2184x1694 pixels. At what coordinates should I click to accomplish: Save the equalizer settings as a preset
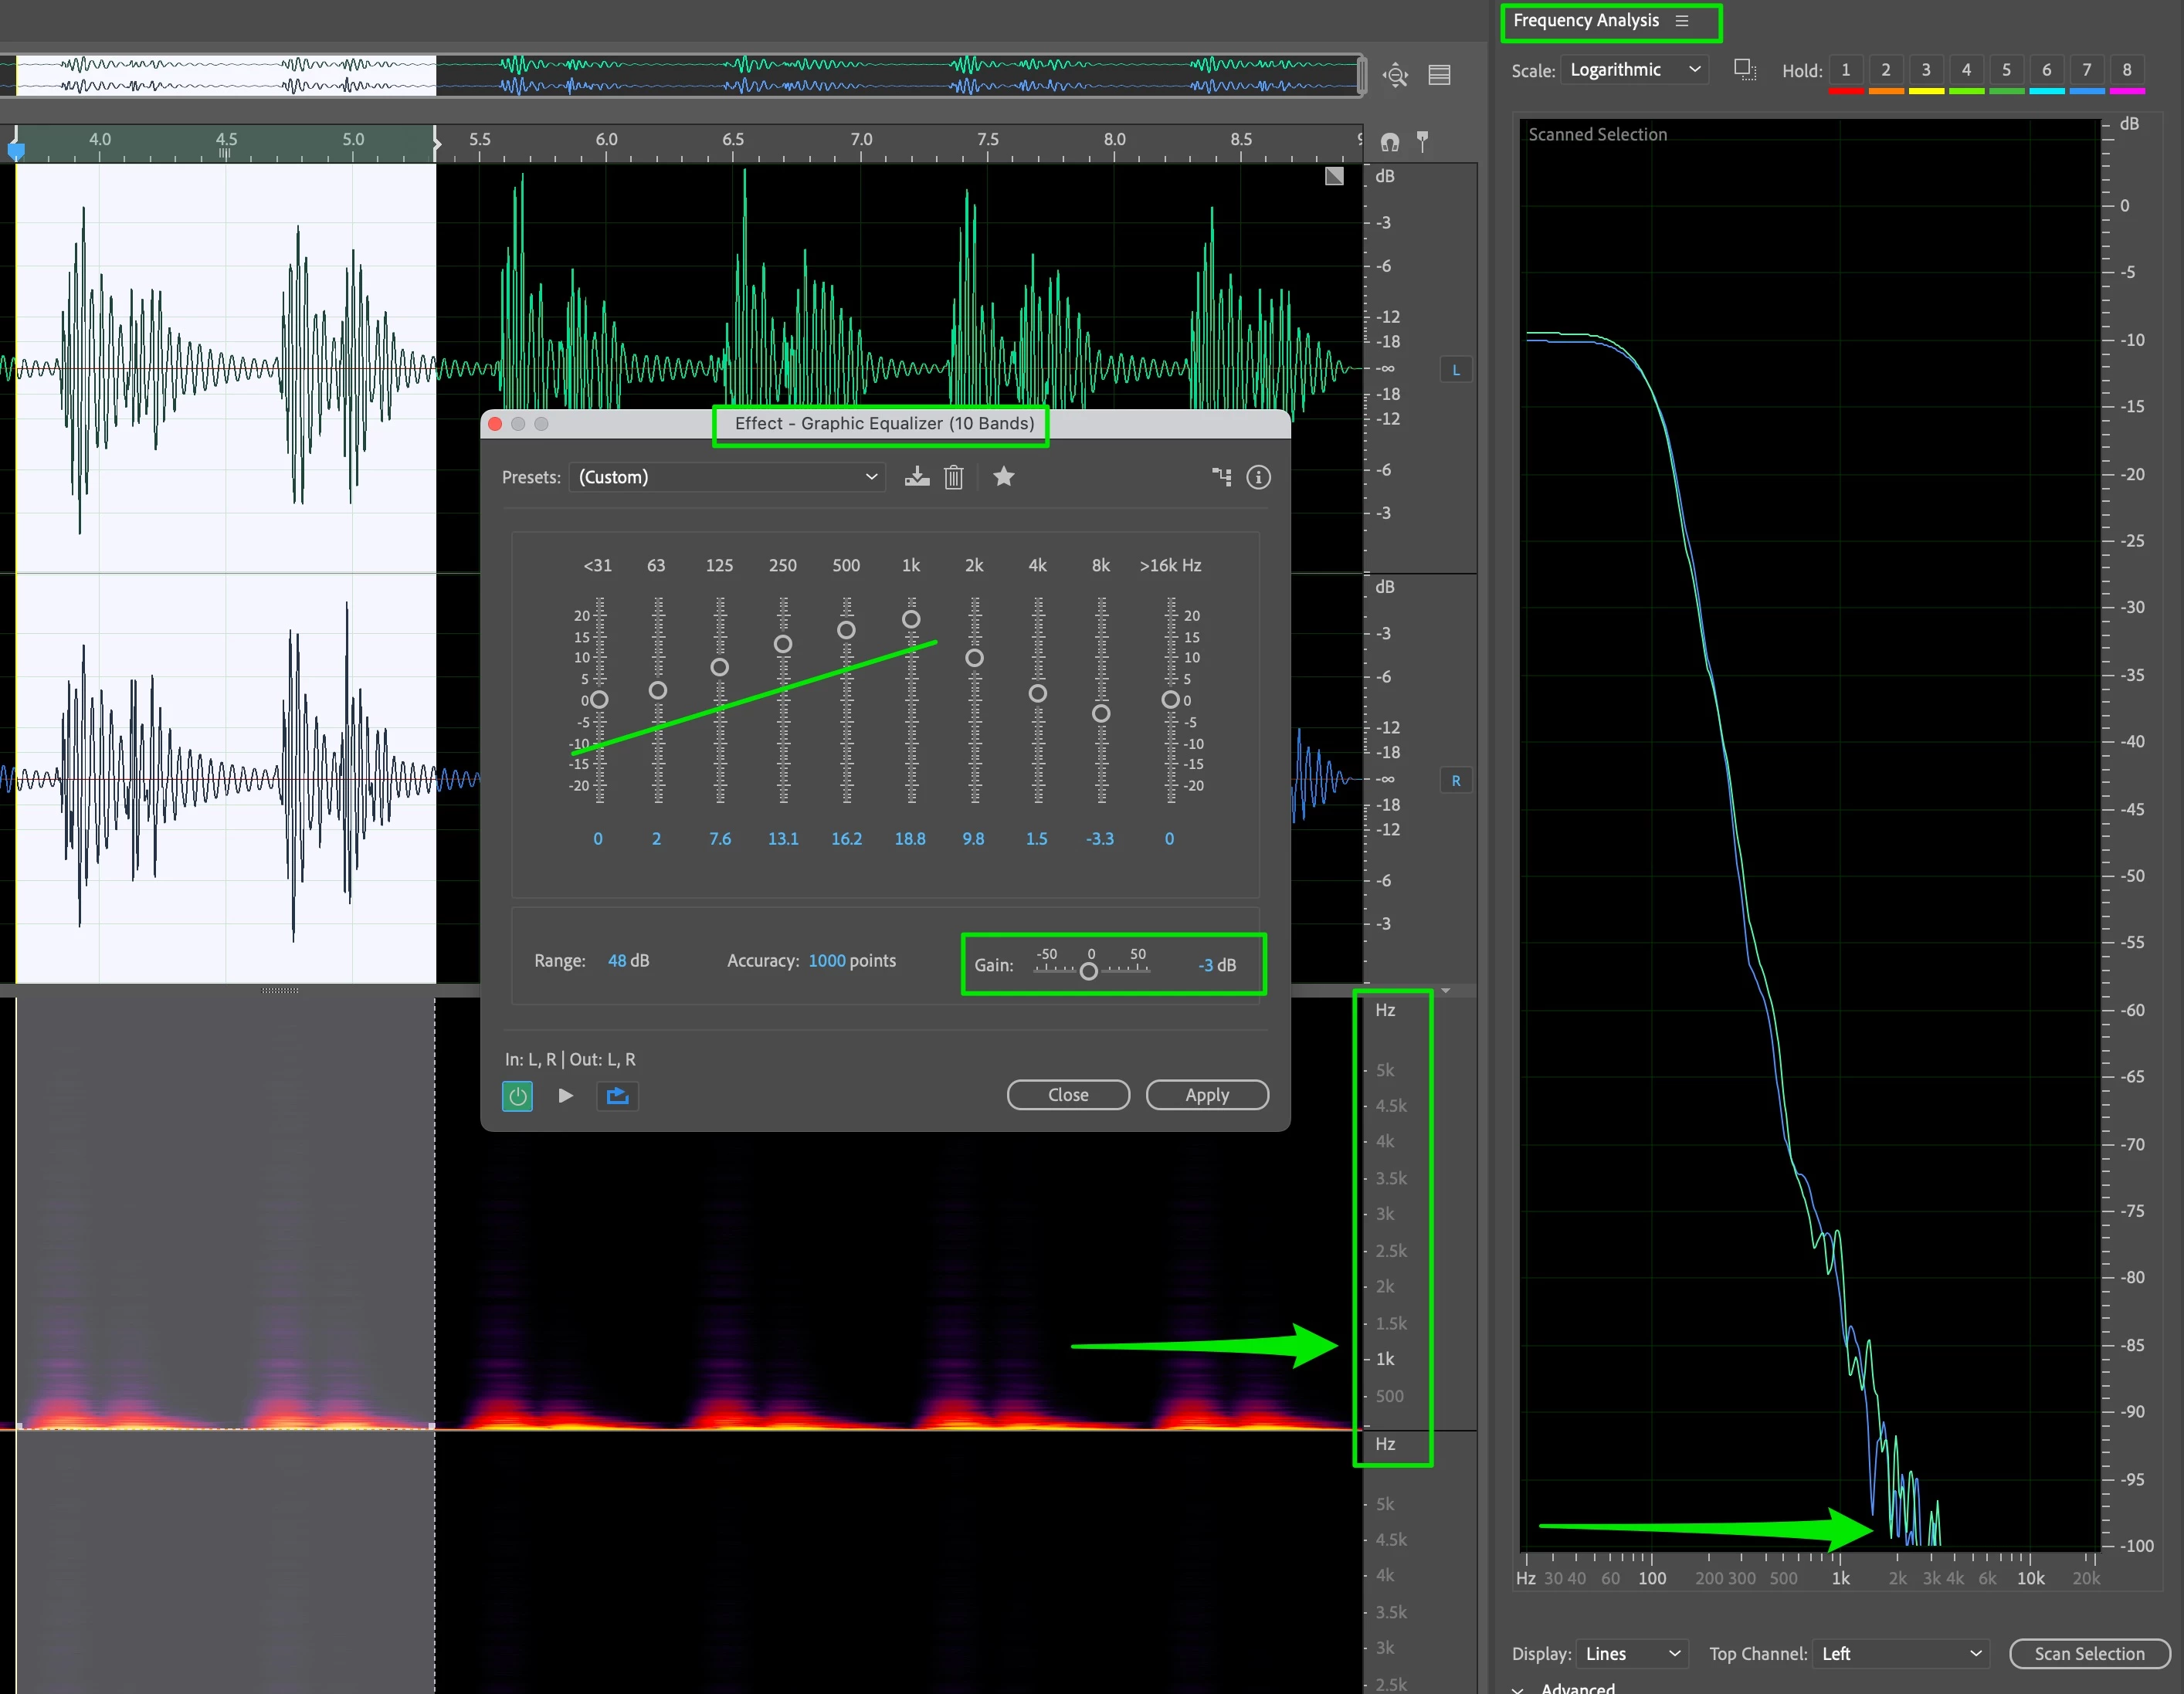(916, 477)
